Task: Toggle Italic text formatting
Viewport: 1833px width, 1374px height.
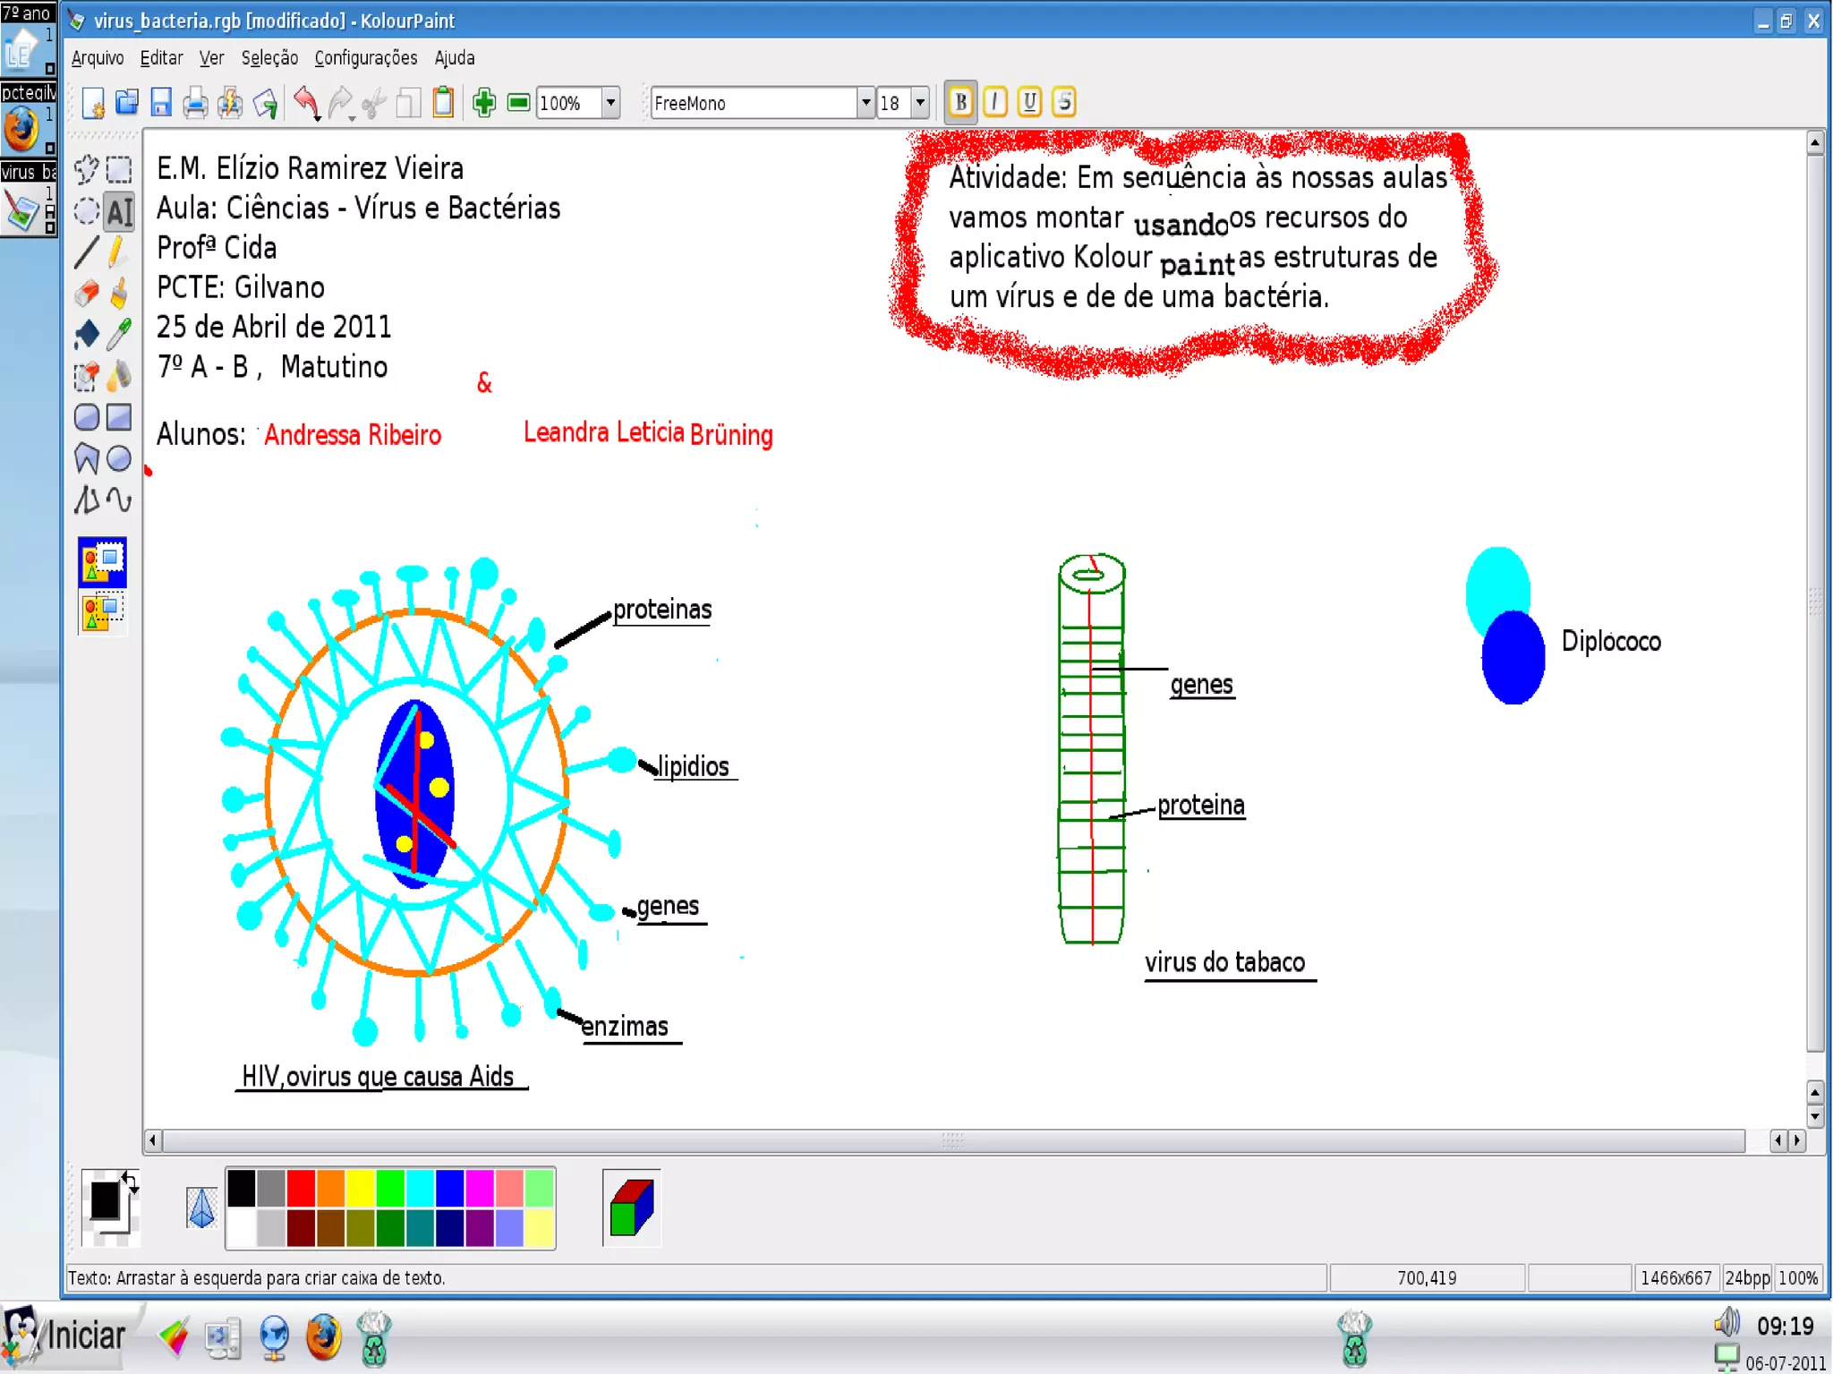Action: click(995, 103)
